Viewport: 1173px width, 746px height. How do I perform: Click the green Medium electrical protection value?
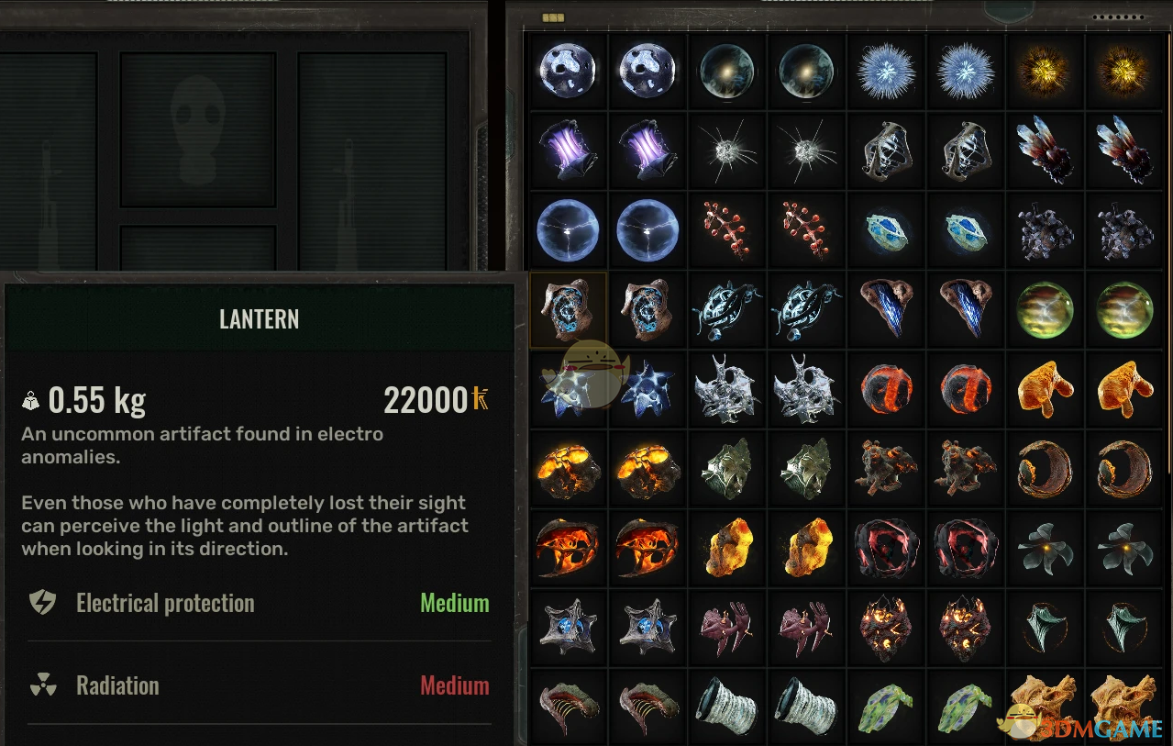[x=455, y=603]
